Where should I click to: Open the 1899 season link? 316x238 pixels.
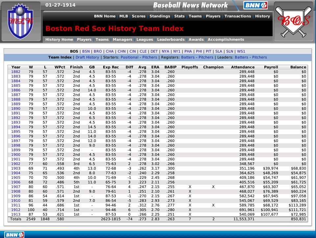[16, 150]
